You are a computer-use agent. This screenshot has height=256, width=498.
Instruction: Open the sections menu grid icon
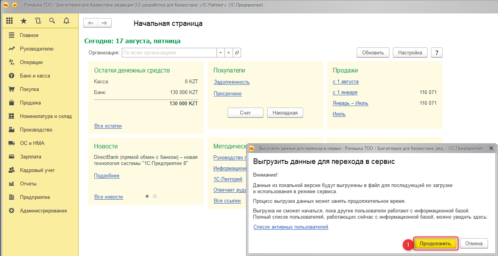coord(10,21)
